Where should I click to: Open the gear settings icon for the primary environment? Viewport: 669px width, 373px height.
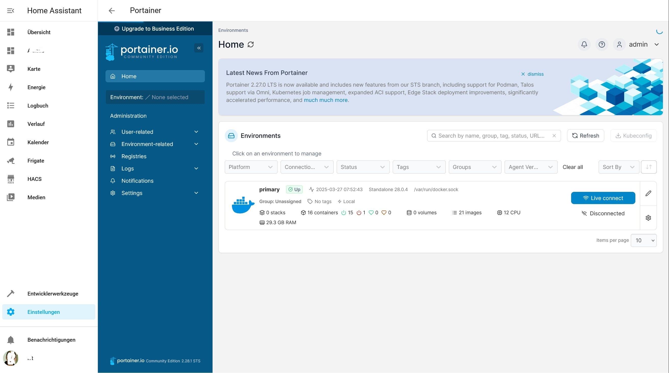pos(648,218)
